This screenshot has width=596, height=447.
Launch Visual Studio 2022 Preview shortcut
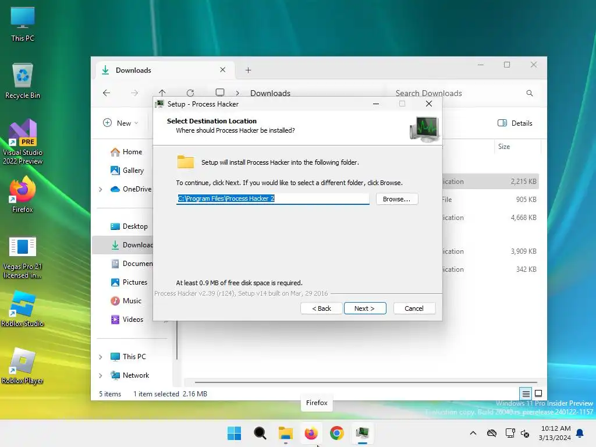[23, 142]
